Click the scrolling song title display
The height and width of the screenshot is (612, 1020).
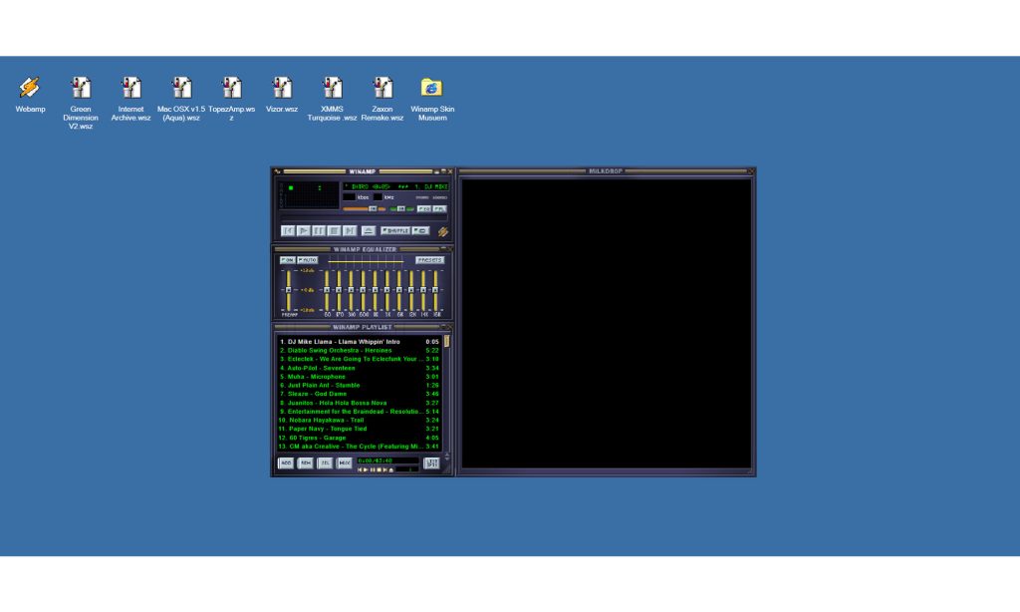click(395, 186)
